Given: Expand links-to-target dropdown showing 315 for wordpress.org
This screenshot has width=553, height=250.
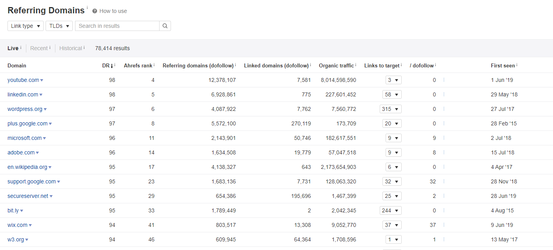Looking at the screenshot, I should (x=391, y=109).
